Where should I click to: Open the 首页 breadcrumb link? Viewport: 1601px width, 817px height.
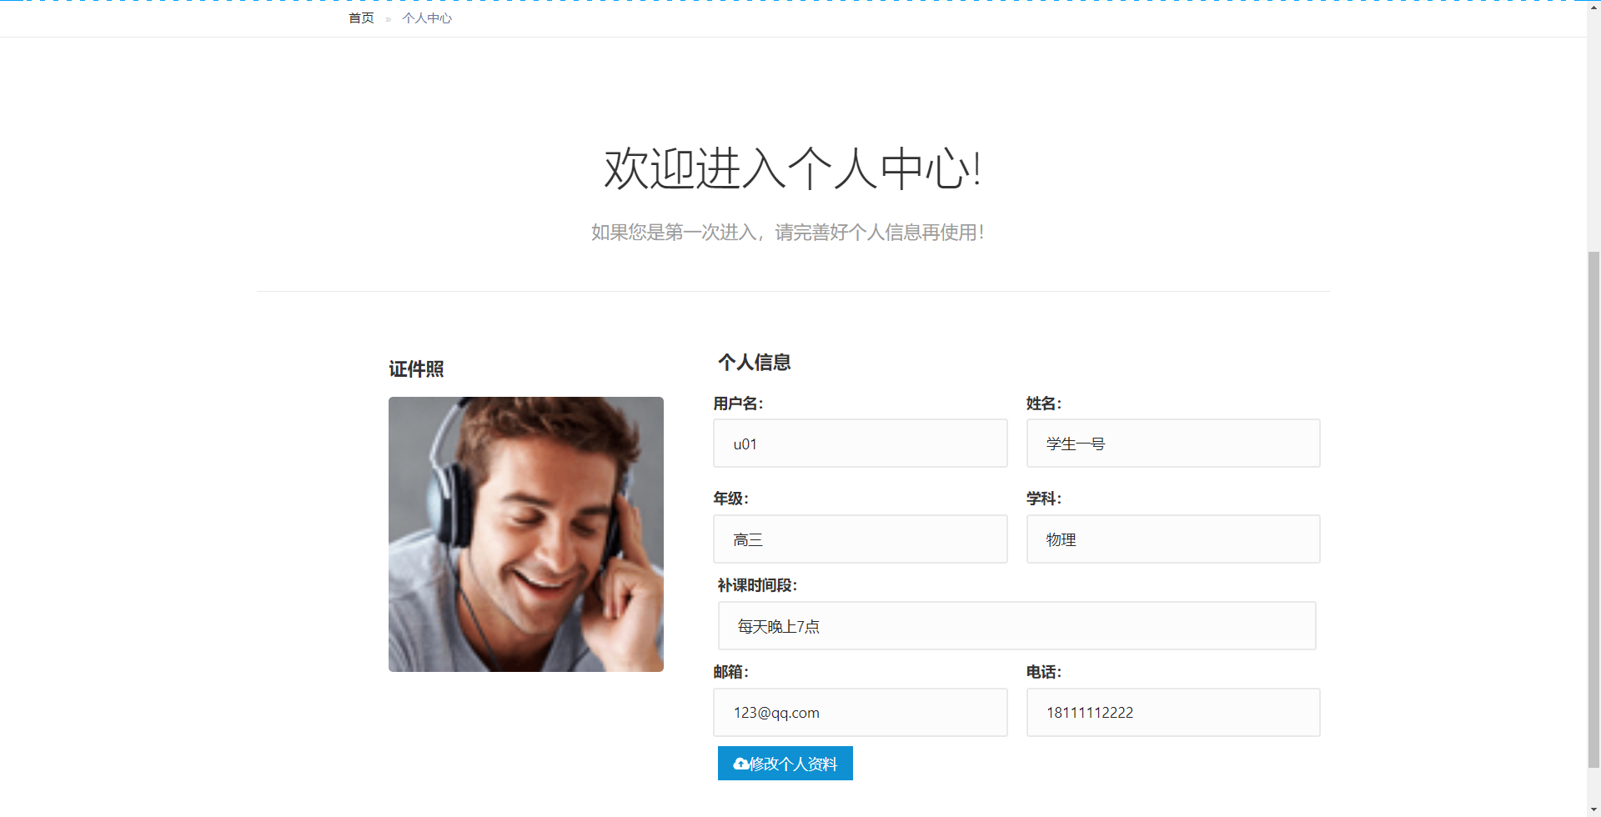pos(360,18)
